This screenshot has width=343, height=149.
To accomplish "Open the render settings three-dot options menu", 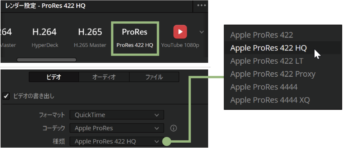I will (201, 6).
